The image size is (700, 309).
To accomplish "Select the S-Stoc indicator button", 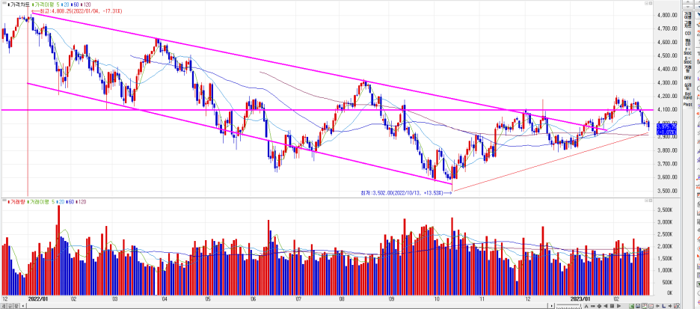I will click(x=687, y=61).
